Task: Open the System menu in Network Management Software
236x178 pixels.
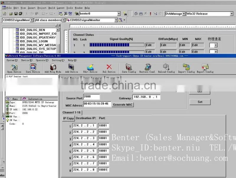Action: coord(12,60)
